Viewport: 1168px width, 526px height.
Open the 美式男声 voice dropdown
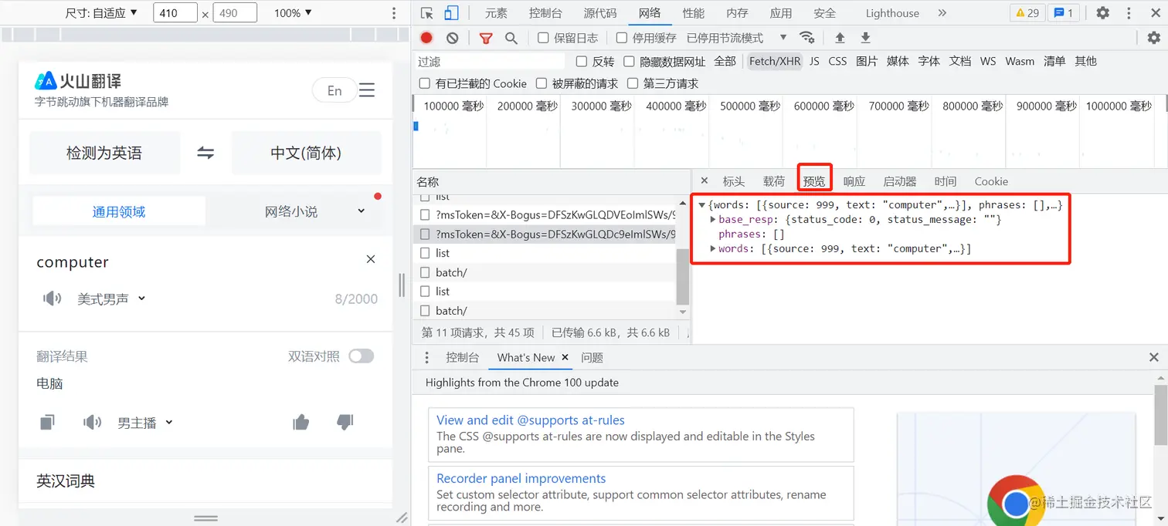[x=111, y=298]
